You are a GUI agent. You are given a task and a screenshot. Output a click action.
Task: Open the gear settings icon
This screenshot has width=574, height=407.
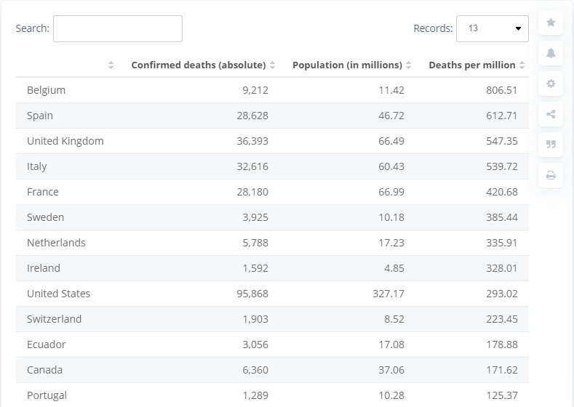(x=551, y=84)
